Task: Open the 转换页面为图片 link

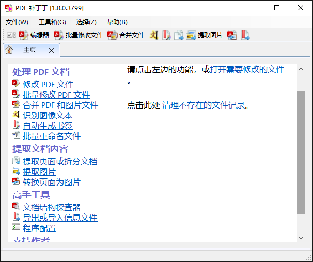Action: tap(52, 182)
